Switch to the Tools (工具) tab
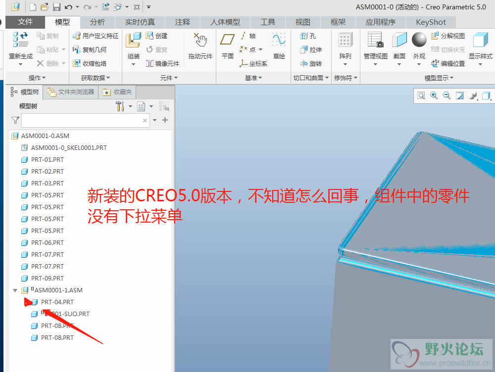The width and height of the screenshot is (495, 372). click(268, 22)
